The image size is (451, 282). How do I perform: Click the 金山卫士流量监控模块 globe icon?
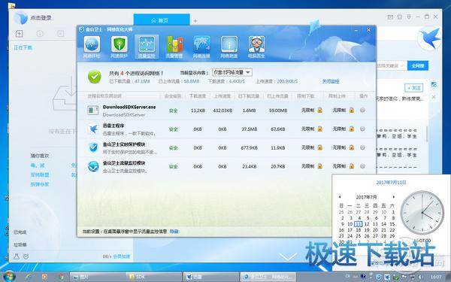coord(93,166)
